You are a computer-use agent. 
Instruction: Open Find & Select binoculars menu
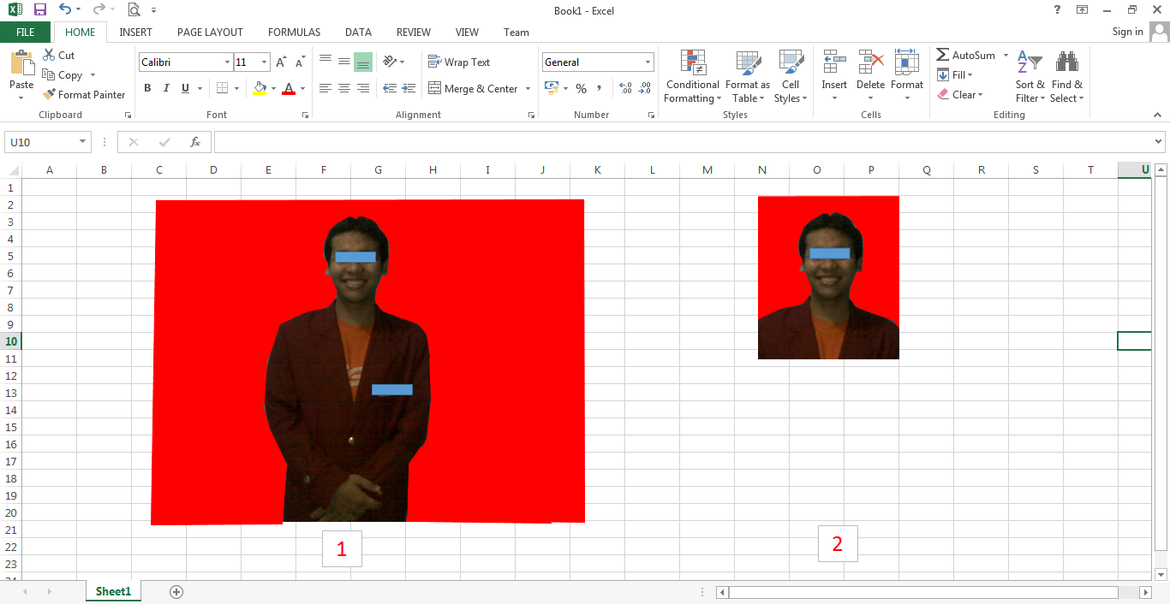pos(1067,77)
